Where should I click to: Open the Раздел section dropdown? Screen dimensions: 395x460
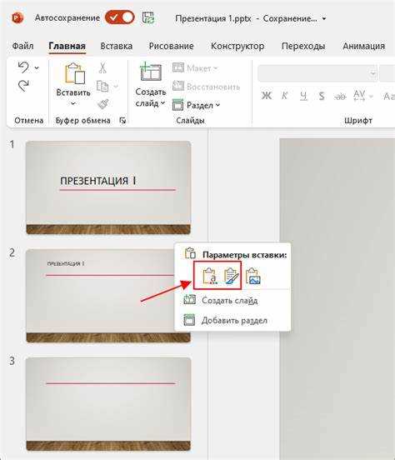196,105
